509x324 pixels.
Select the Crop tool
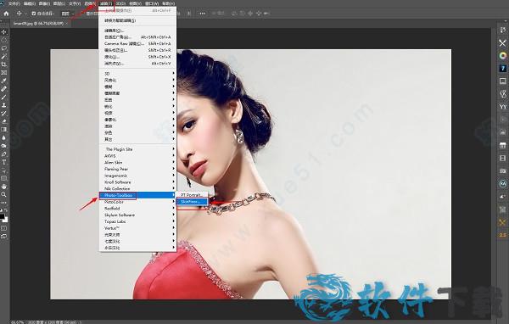pyautogui.click(x=4, y=64)
